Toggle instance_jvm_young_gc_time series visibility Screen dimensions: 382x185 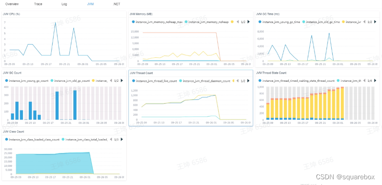coord(279,22)
